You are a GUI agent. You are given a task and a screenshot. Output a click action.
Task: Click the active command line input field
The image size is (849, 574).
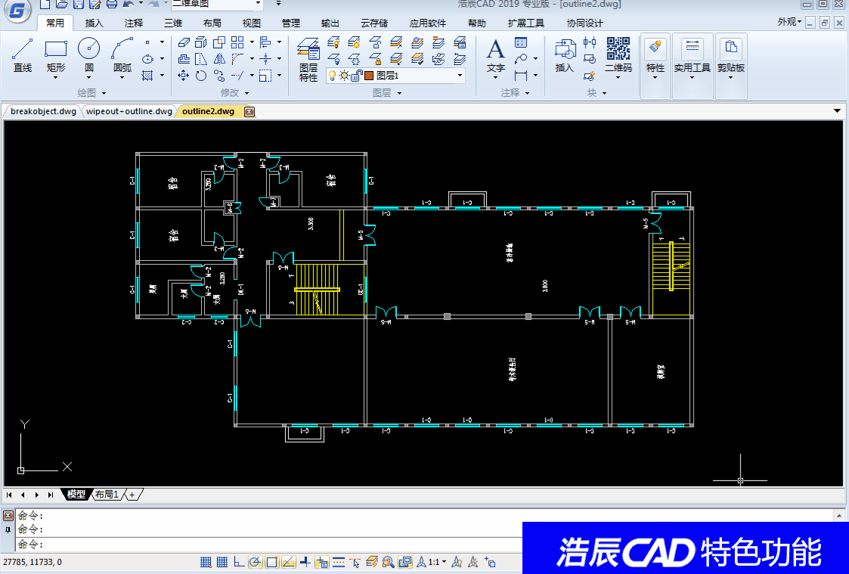(x=271, y=545)
